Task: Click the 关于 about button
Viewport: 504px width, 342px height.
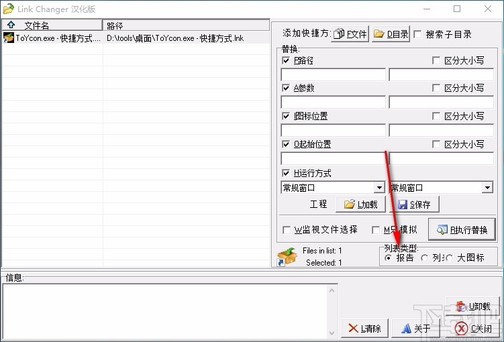Action: [415, 328]
